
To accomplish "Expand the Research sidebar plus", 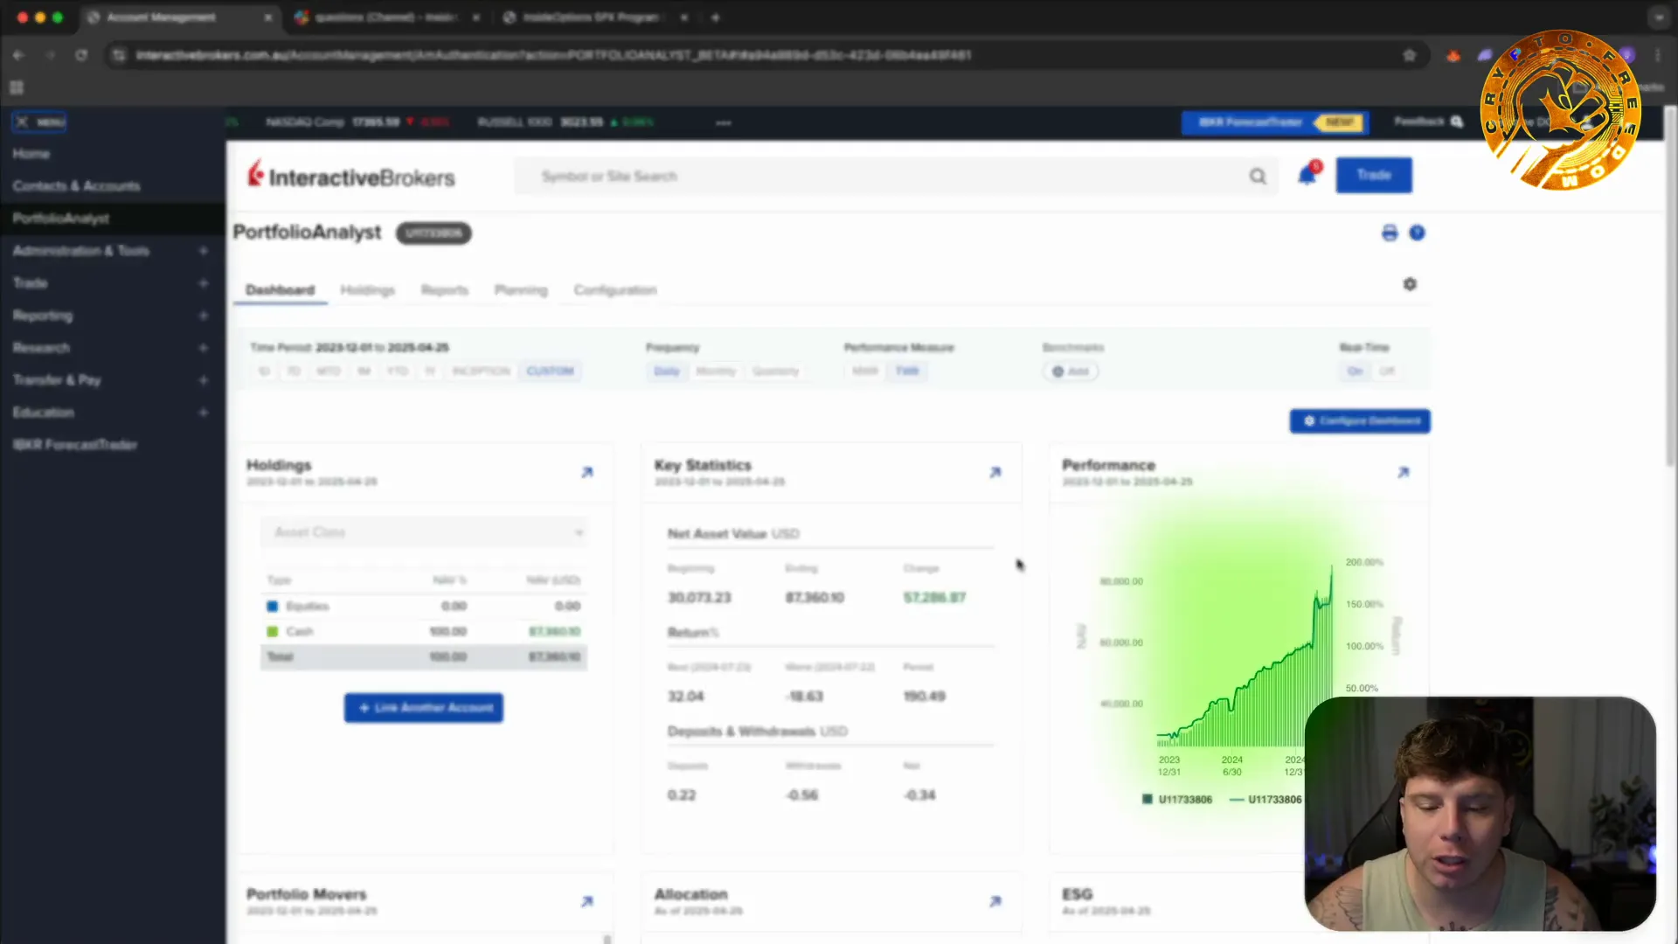I will 204,348.
